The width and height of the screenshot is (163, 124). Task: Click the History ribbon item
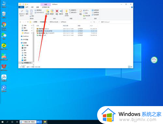coord(87,16)
